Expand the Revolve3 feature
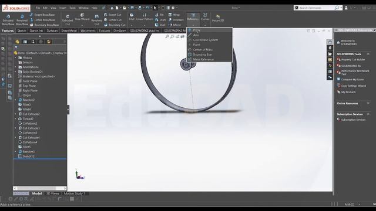Screen dimensions: 376x211 (16, 152)
